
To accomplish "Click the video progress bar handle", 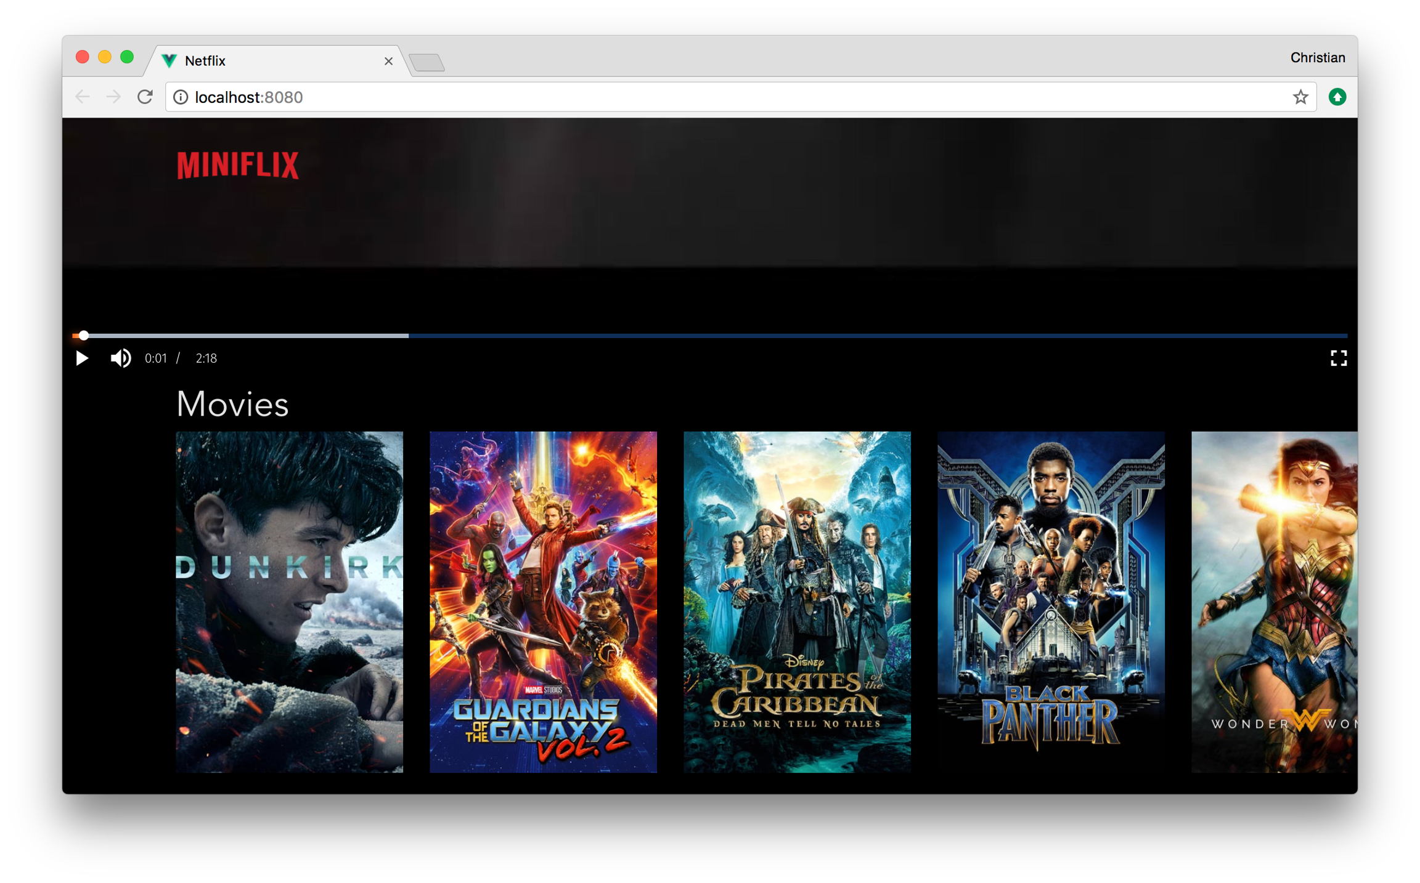I will point(84,336).
